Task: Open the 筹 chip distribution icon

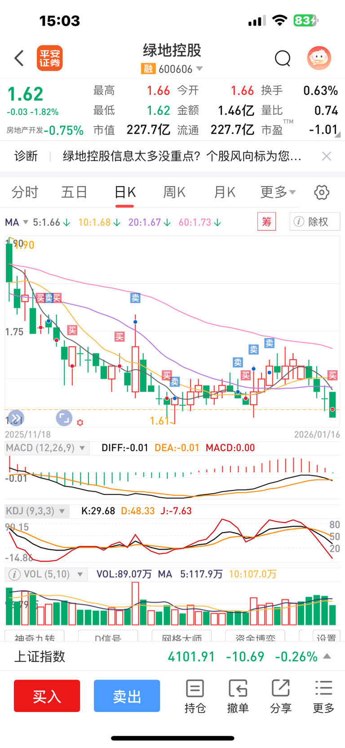Action: 267,222
